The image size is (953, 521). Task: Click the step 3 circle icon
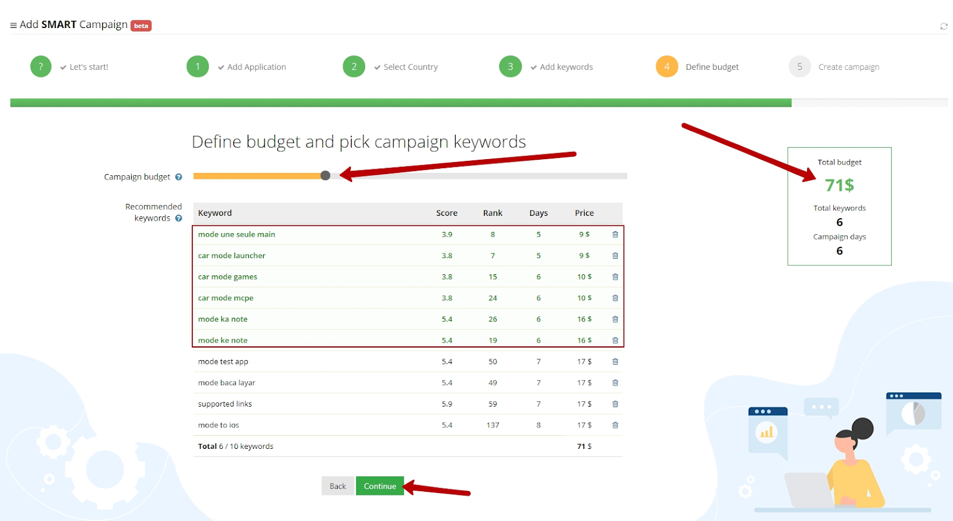point(510,67)
